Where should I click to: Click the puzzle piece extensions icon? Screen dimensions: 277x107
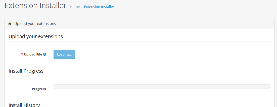click(10, 23)
